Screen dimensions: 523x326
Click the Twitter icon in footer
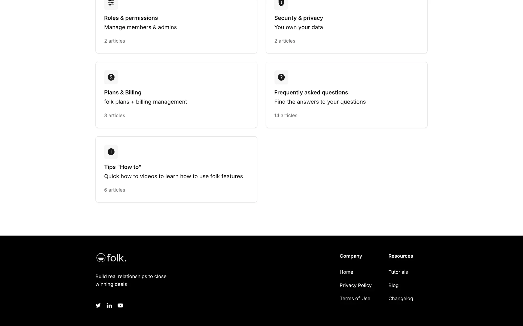98,306
